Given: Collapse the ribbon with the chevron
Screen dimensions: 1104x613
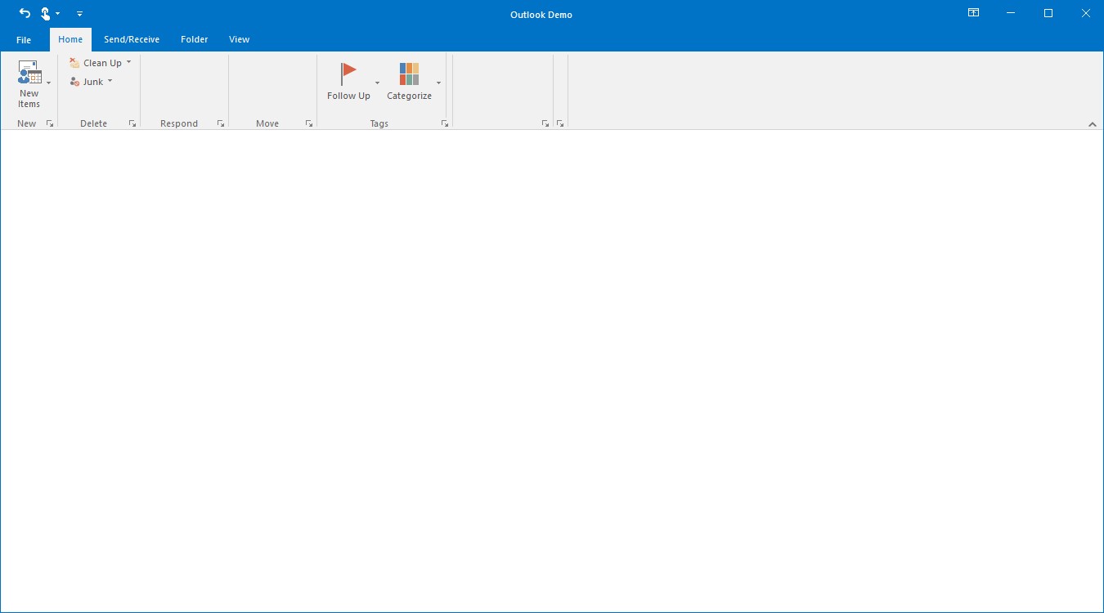Looking at the screenshot, I should 1093,124.
